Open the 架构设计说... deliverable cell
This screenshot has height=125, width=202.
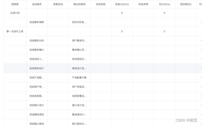click(x=79, y=68)
